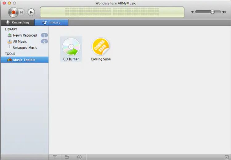Screen dimensions: 231x160
Task: Select All Music in library sidebar
Action: tap(24, 42)
